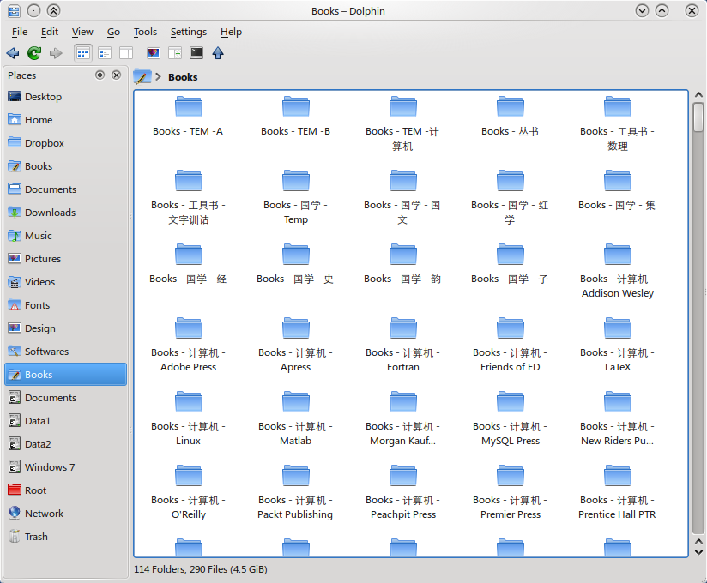
Task: Reload folder with green refresh icon
Action: [34, 53]
